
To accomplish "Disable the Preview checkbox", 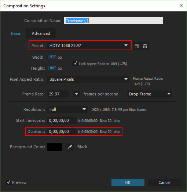I will [8, 182].
